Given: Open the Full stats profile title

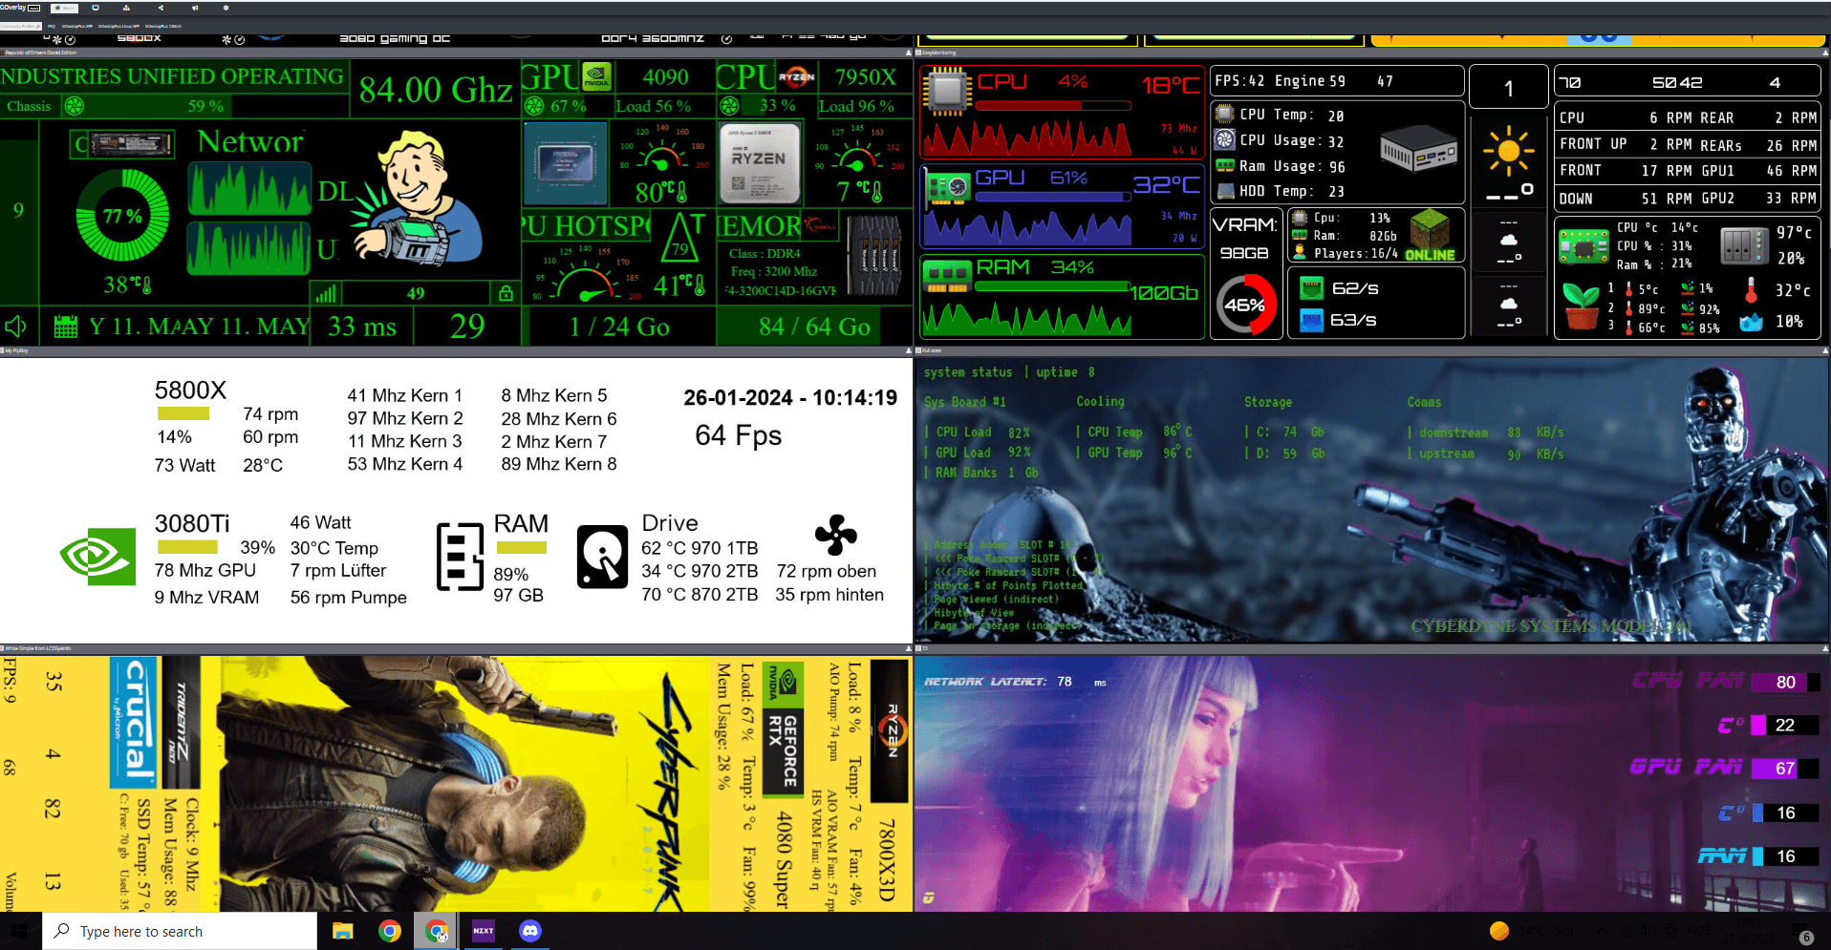Looking at the screenshot, I should click(932, 350).
